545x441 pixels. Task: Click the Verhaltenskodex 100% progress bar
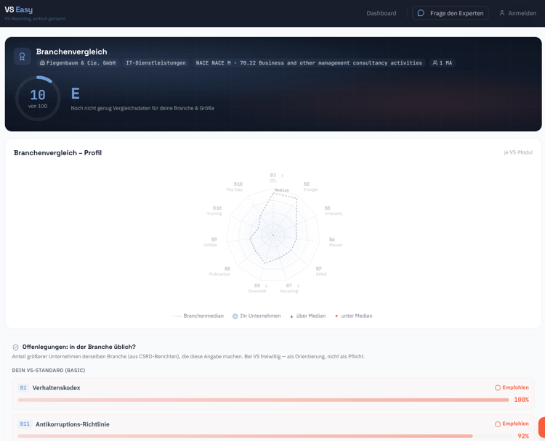coord(263,400)
